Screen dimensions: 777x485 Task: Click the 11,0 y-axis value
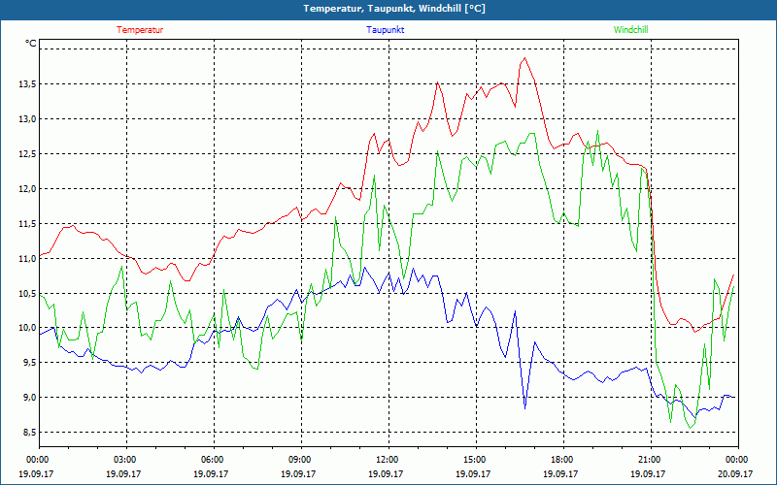27,258
